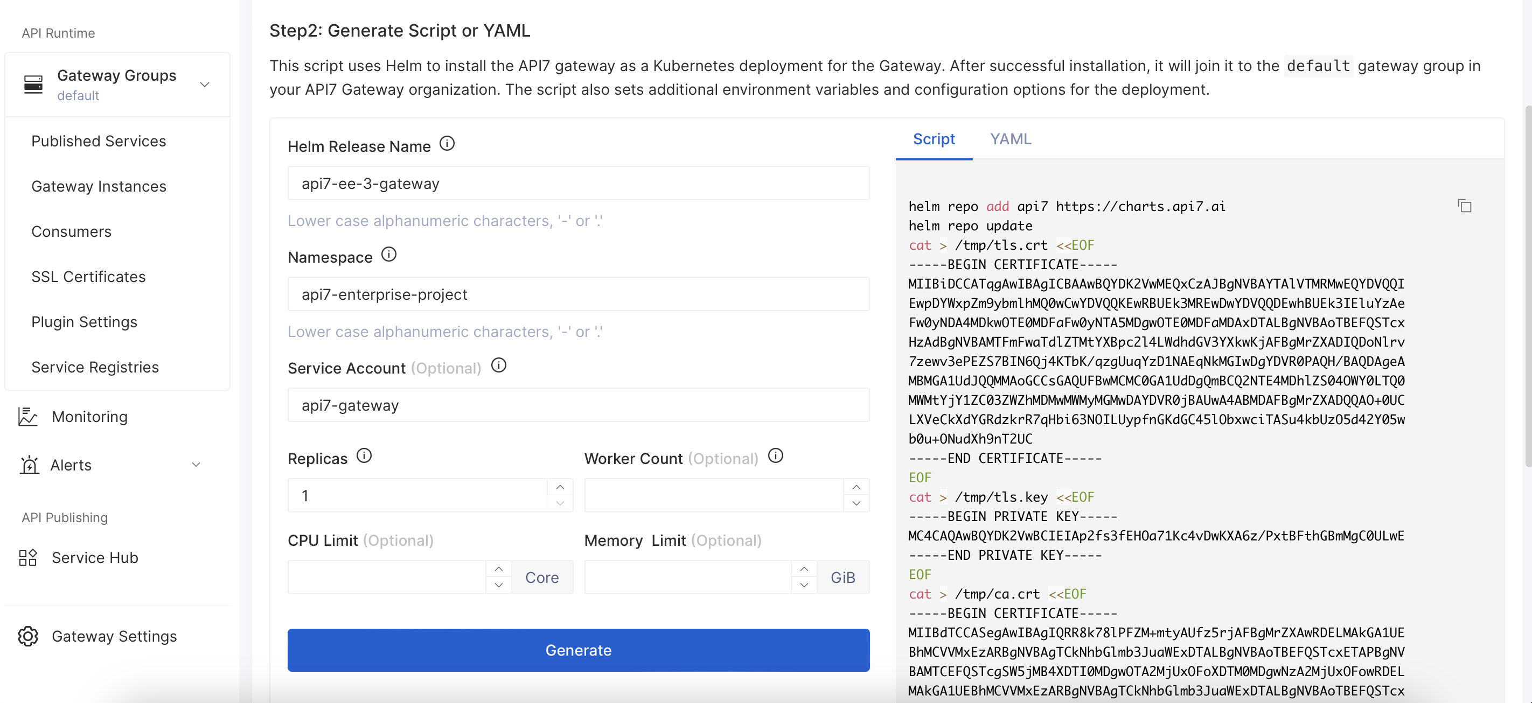The height and width of the screenshot is (703, 1532).
Task: Switch to the Script tab
Action: [934, 139]
